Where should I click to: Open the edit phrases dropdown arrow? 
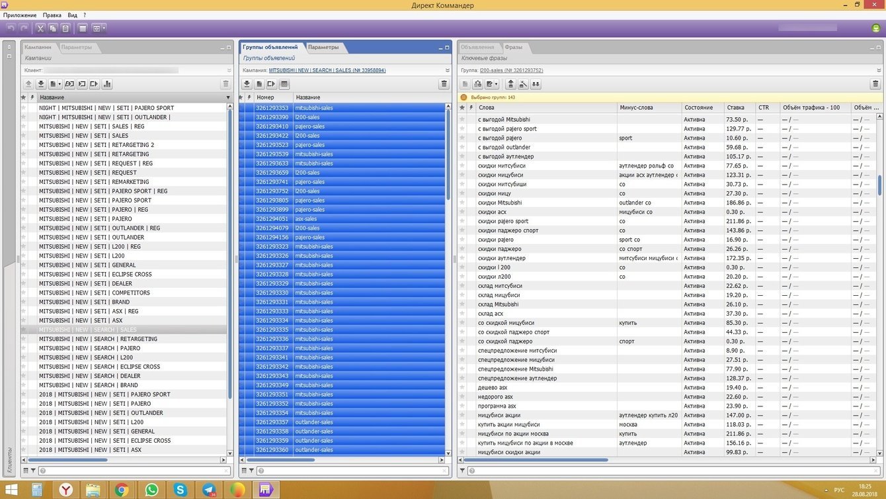click(497, 85)
